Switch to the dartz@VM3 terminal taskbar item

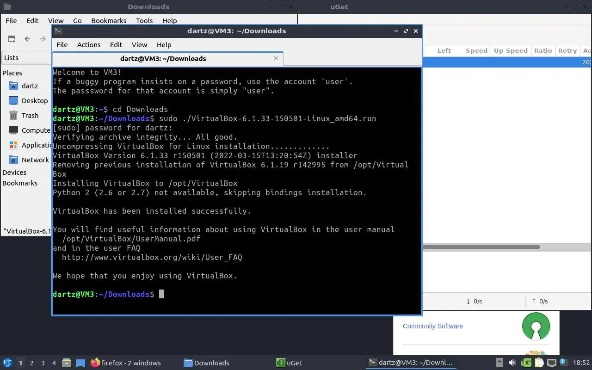411,363
